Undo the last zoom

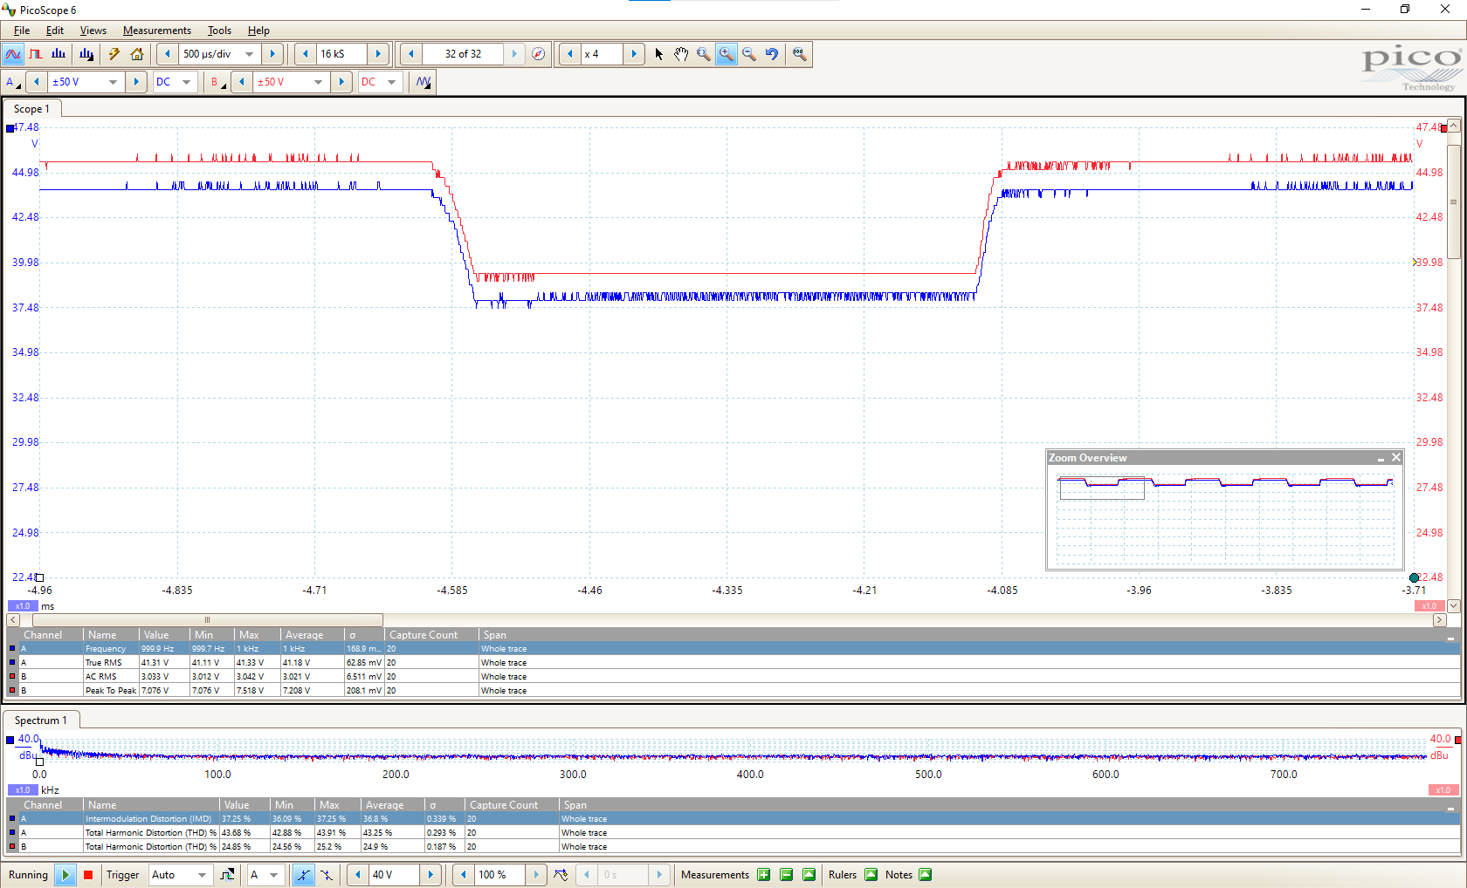coord(772,54)
